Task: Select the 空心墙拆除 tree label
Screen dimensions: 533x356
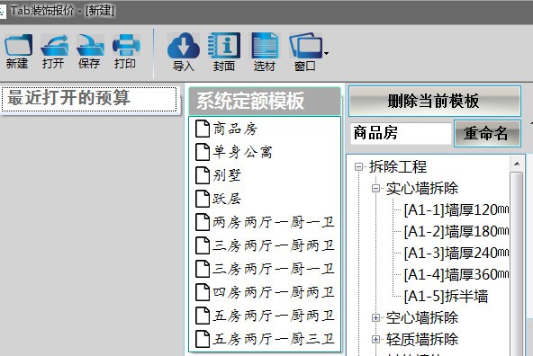Action: click(x=422, y=317)
